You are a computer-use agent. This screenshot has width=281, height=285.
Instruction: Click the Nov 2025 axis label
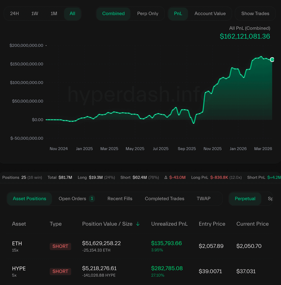[212, 149]
